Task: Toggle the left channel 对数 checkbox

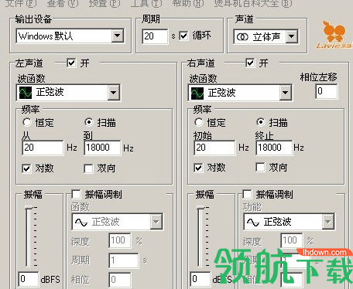Action: [26, 168]
